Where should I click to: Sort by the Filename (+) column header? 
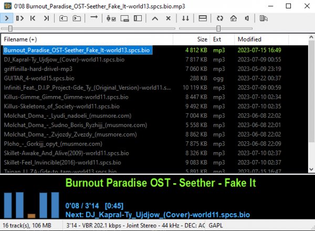point(87,39)
